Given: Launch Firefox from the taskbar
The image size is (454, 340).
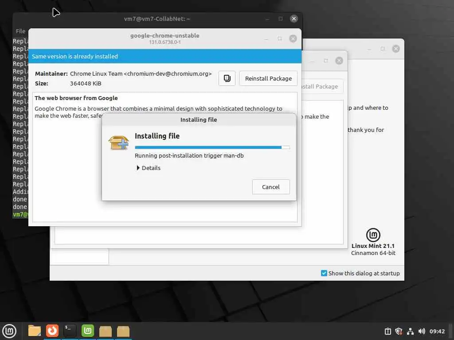Looking at the screenshot, I should (x=52, y=331).
